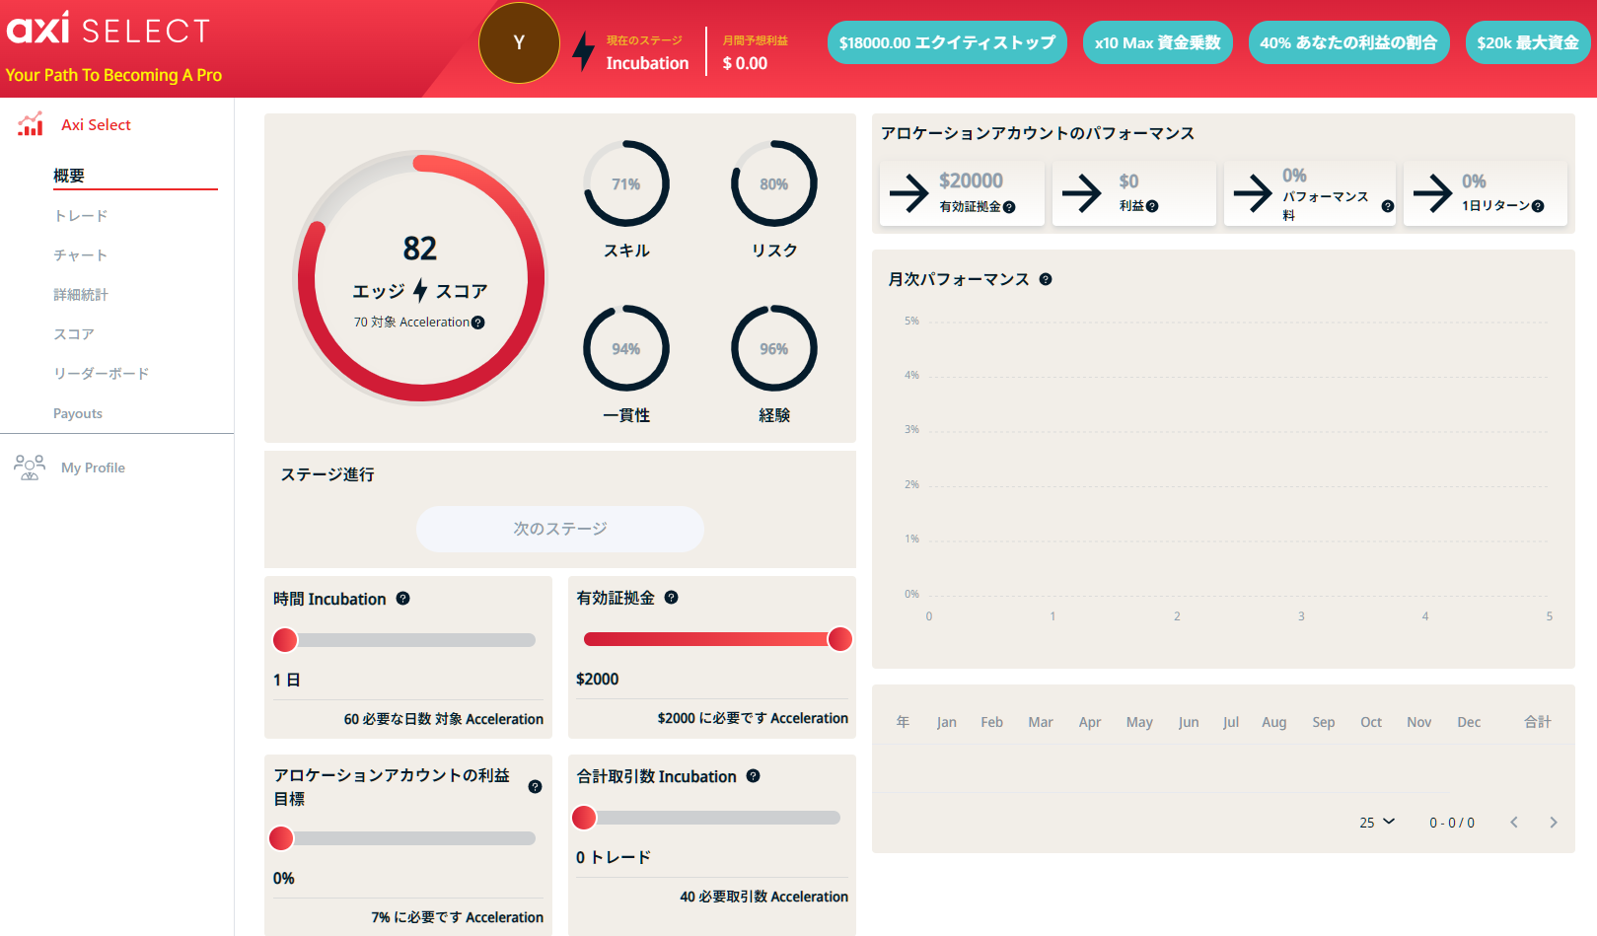The width and height of the screenshot is (1597, 936).
Task: Click the 60 必要な日数 対象 Acceleration text
Action: point(444,719)
